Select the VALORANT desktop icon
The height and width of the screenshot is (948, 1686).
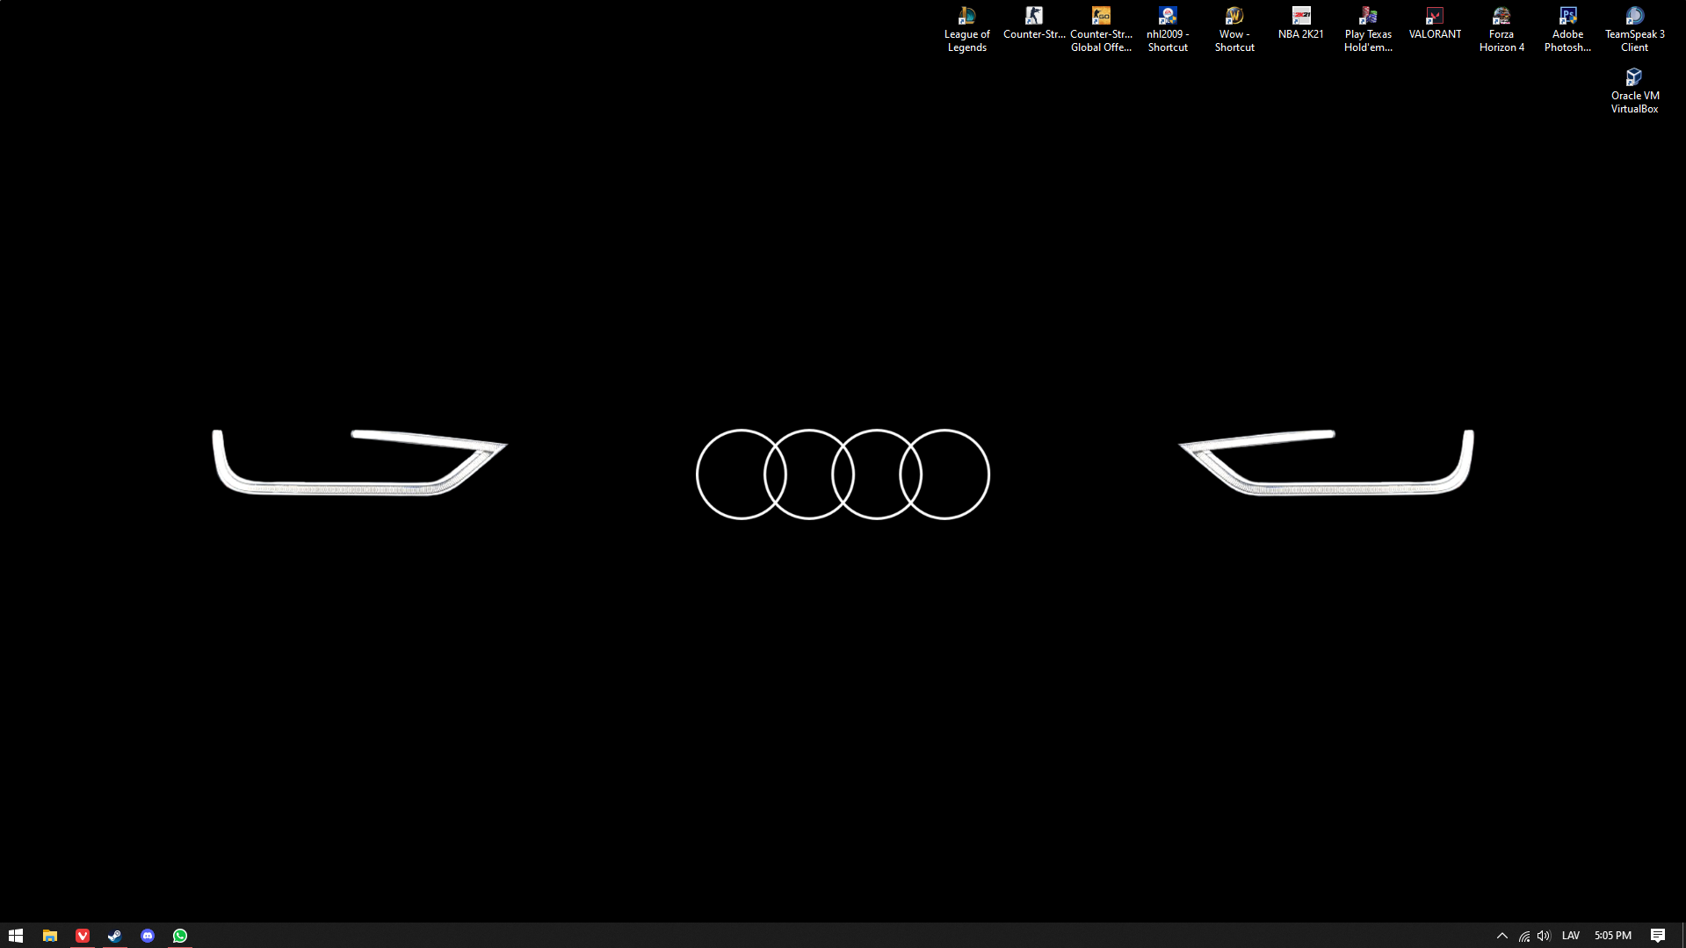tap(1435, 24)
